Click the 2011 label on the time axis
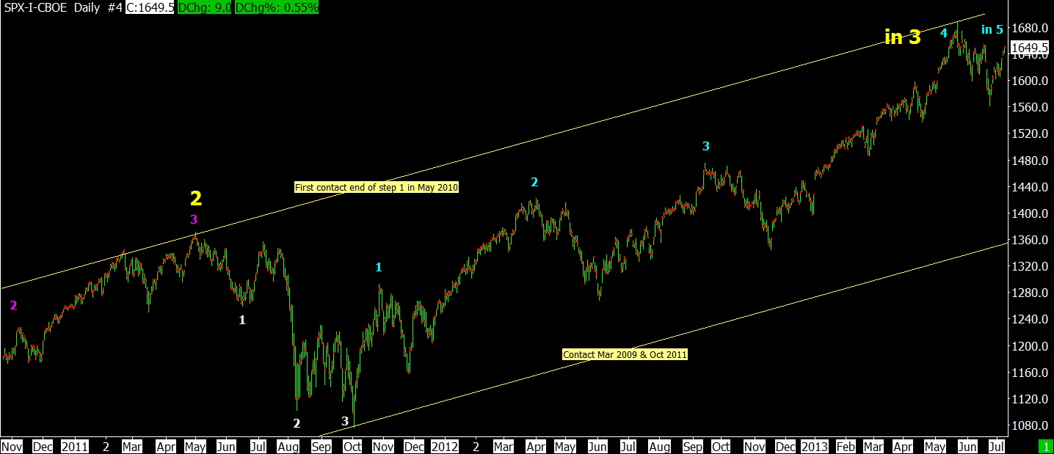Screen dimensions: 1054x454 (x=74, y=446)
